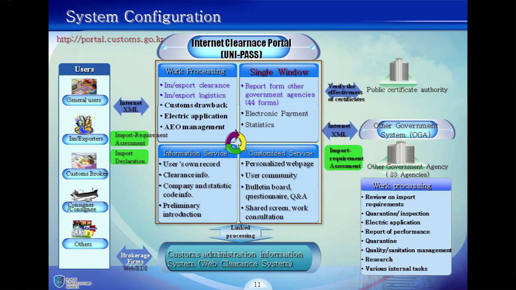Click the Import Declaration green label
The image size is (516, 290).
pos(130,157)
